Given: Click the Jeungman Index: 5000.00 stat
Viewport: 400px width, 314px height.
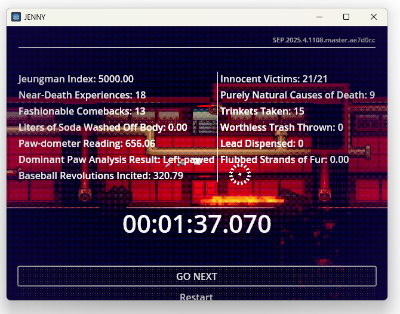Looking at the screenshot, I should point(76,79).
